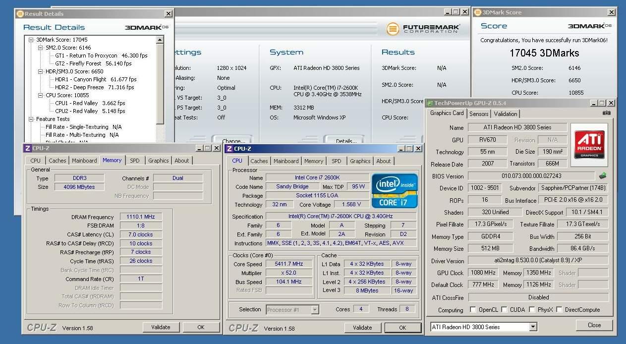The height and width of the screenshot is (344, 626).
Task: Open the Processor #1 selection dropdown
Action: coord(315,310)
